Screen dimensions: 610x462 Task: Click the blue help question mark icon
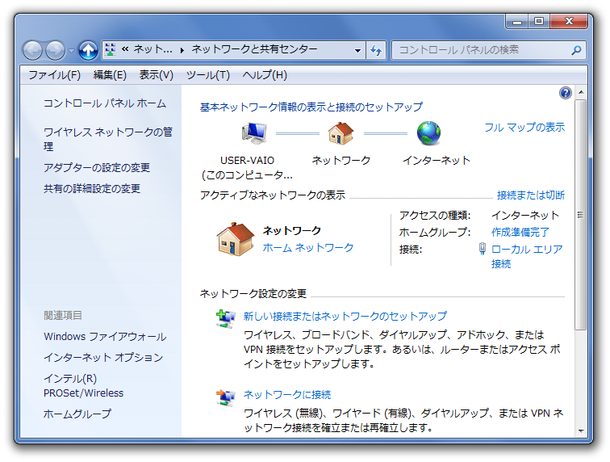click(566, 93)
